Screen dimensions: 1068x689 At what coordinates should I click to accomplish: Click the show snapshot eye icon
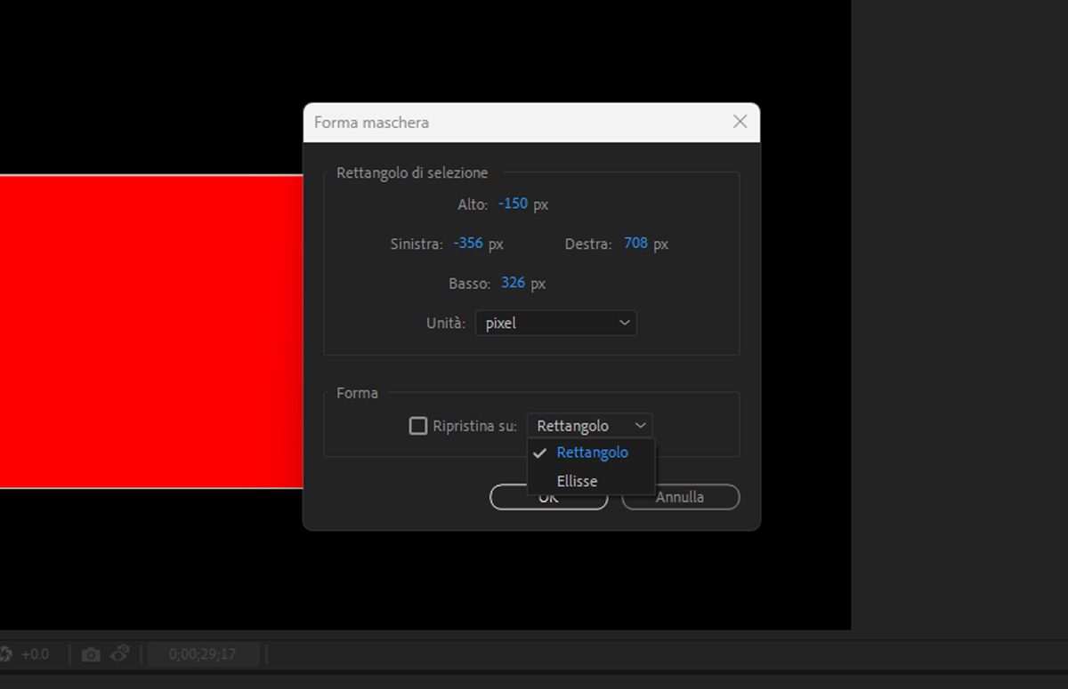(120, 654)
